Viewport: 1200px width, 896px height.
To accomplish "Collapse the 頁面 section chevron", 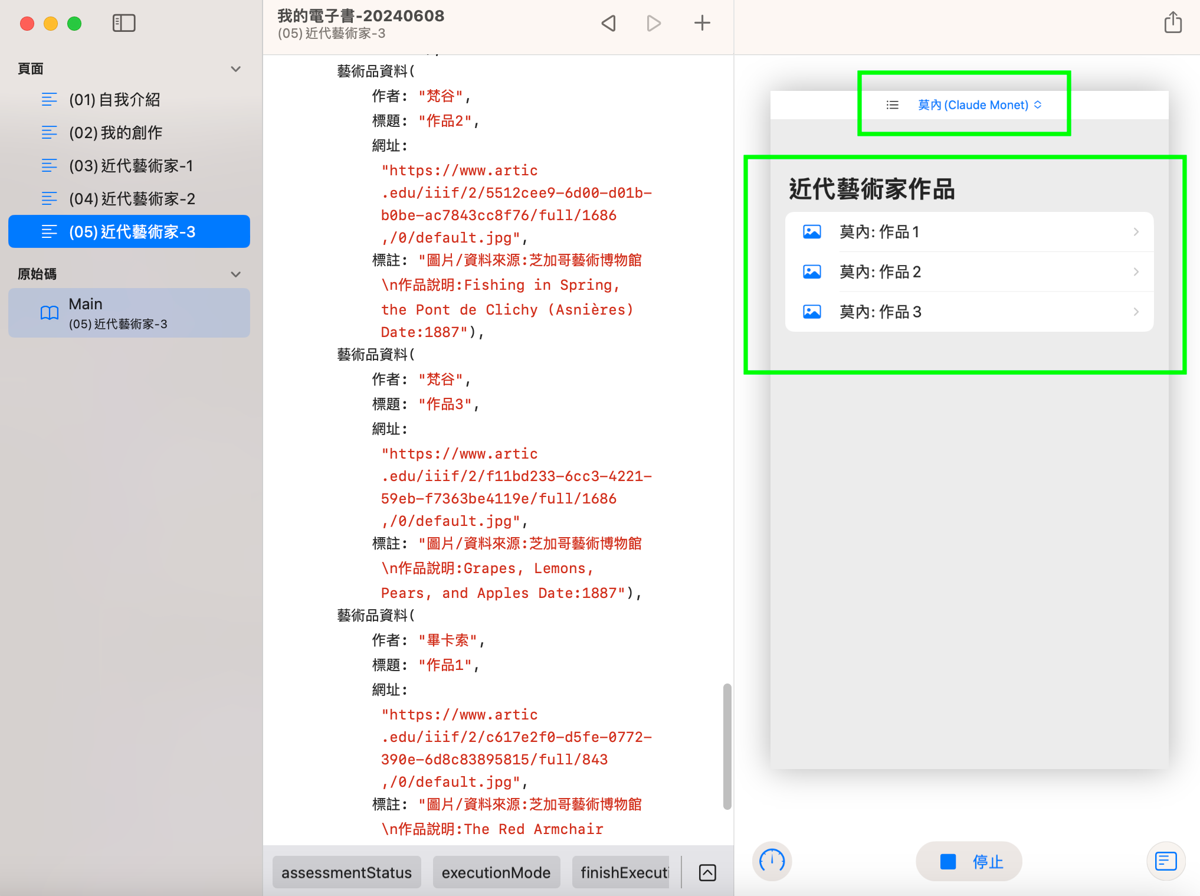I will pos(236,69).
